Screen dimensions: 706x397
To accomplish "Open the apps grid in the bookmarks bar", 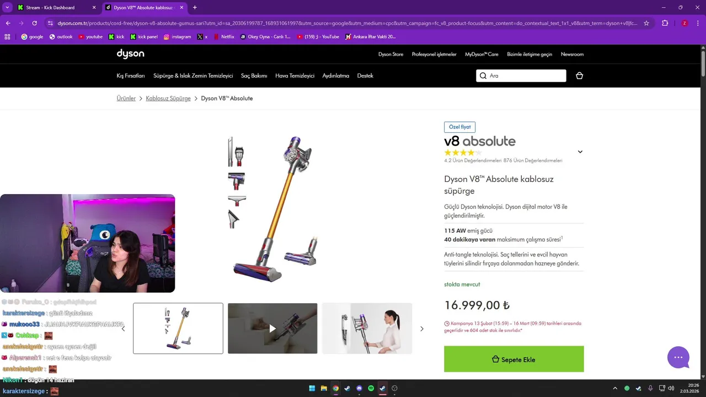I will pyautogui.click(x=7, y=37).
